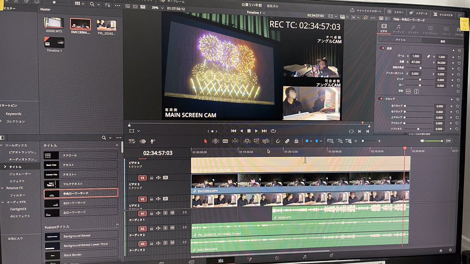The height and width of the screenshot is (264, 470).
Task: Select the スクロール title preset
Action: coord(81,155)
